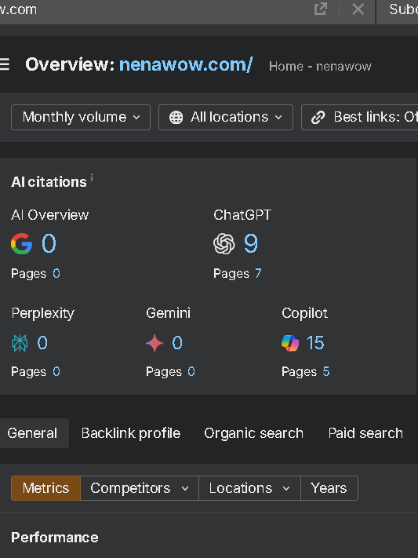Open Copilot Pages count 5
Image resolution: width=418 pixels, height=558 pixels.
pyautogui.click(x=326, y=371)
